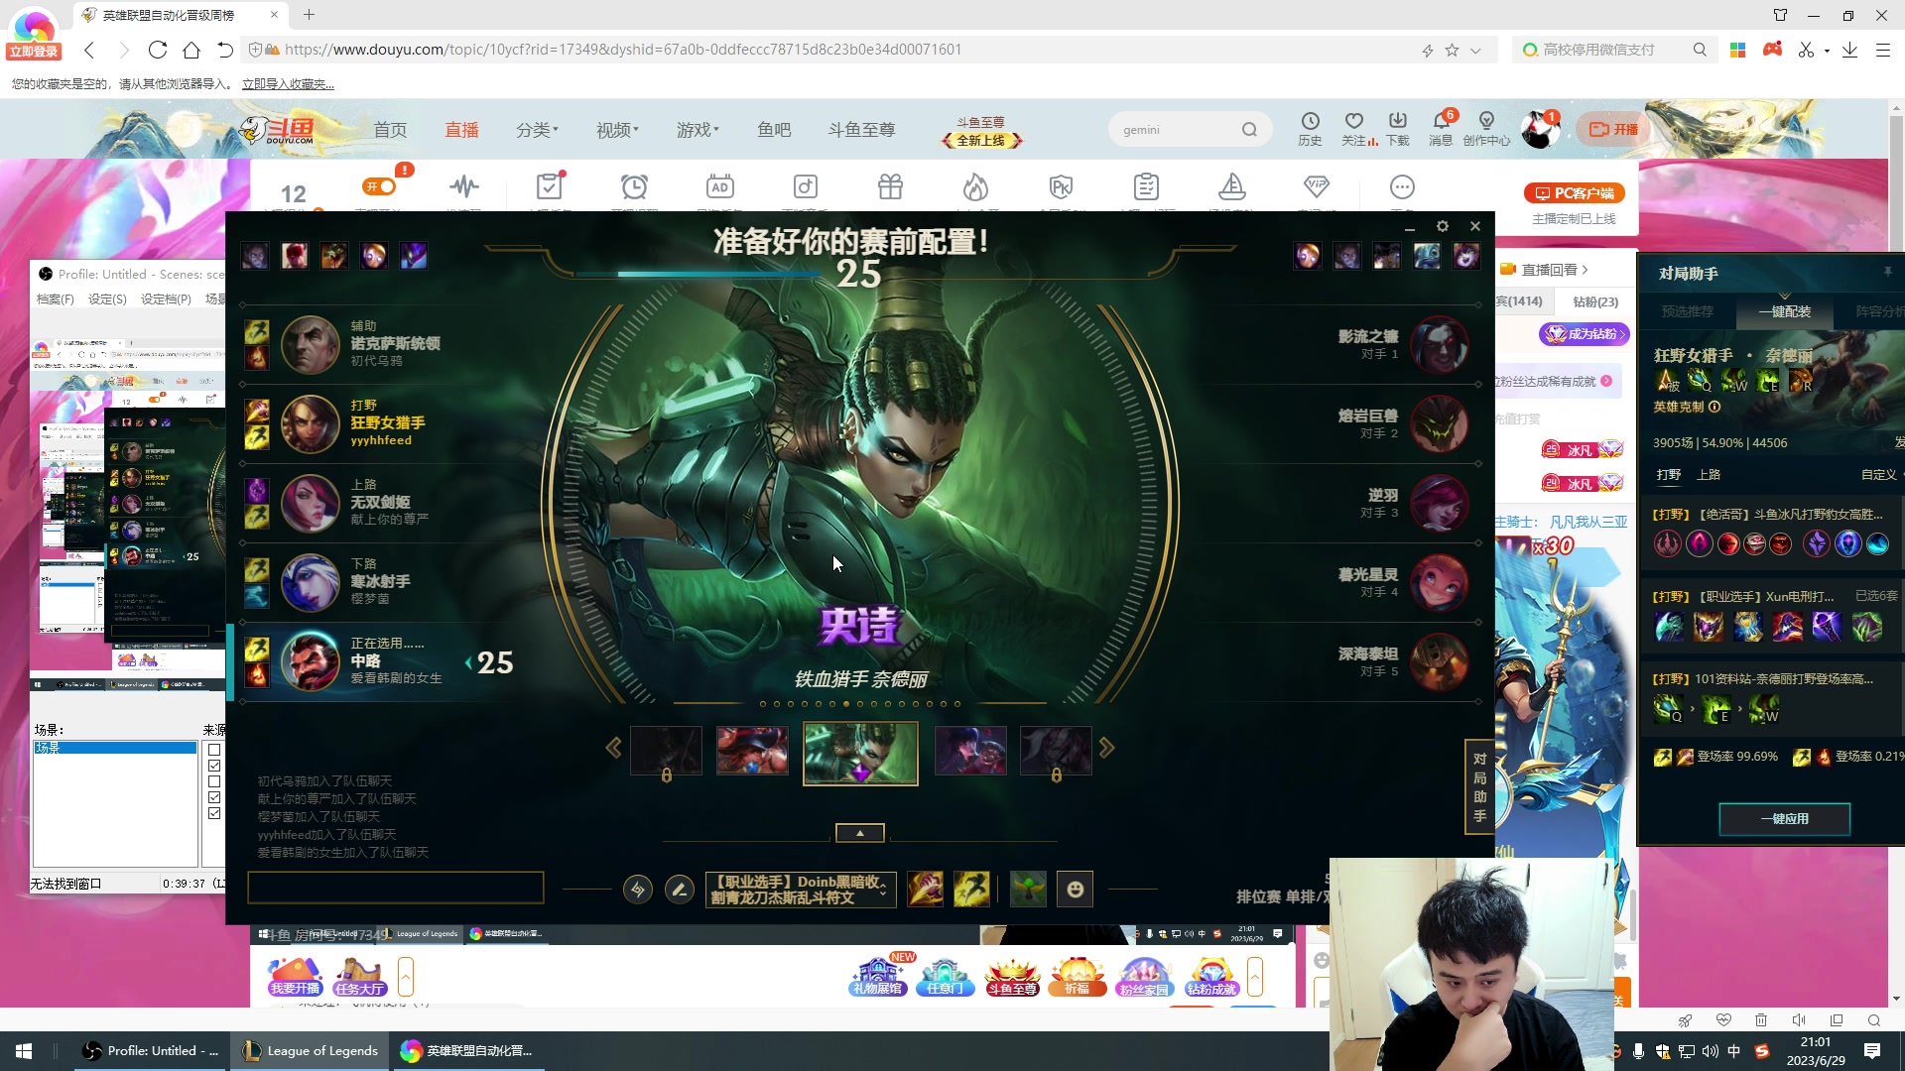Open the 分类 dropdown in Douyu nav
This screenshot has height=1071, width=1905.
[537, 130]
